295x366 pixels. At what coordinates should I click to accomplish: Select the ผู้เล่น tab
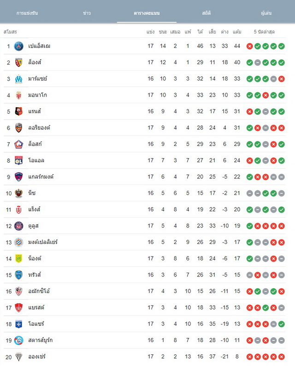(x=266, y=13)
